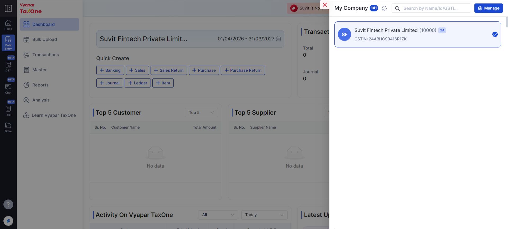Focus the Search by Name/Id/GSTIN field

pyautogui.click(x=431, y=8)
